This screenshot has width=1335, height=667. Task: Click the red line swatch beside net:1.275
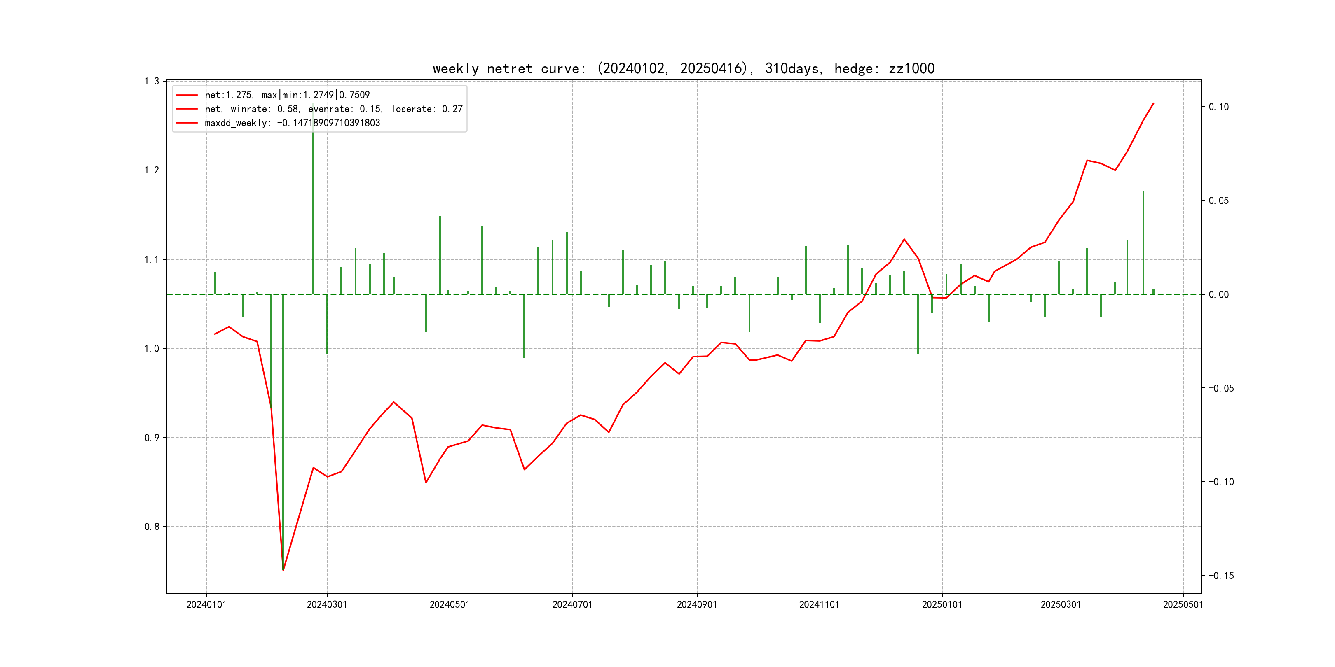[x=187, y=95]
